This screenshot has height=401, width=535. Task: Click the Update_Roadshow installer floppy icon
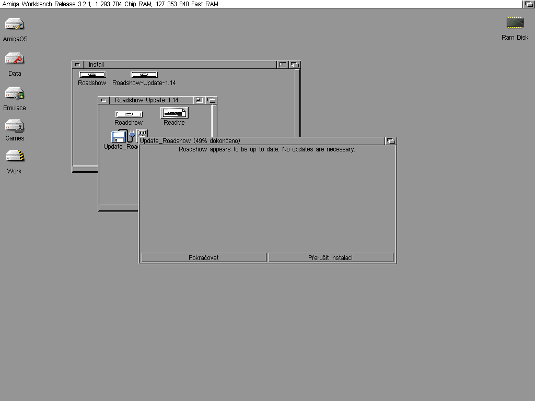tap(119, 137)
